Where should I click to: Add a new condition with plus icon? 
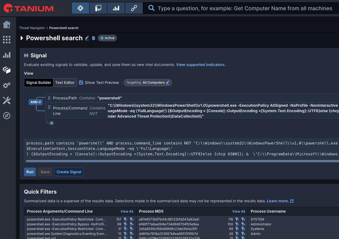[x=52, y=123]
